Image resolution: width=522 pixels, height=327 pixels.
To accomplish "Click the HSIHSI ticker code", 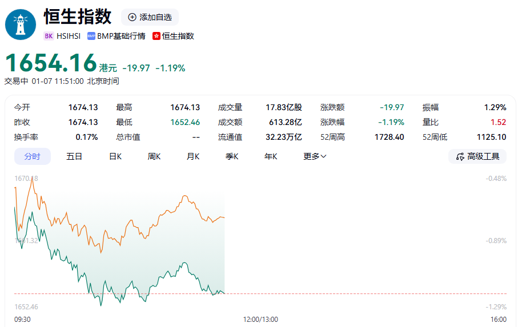I will click(x=69, y=36).
